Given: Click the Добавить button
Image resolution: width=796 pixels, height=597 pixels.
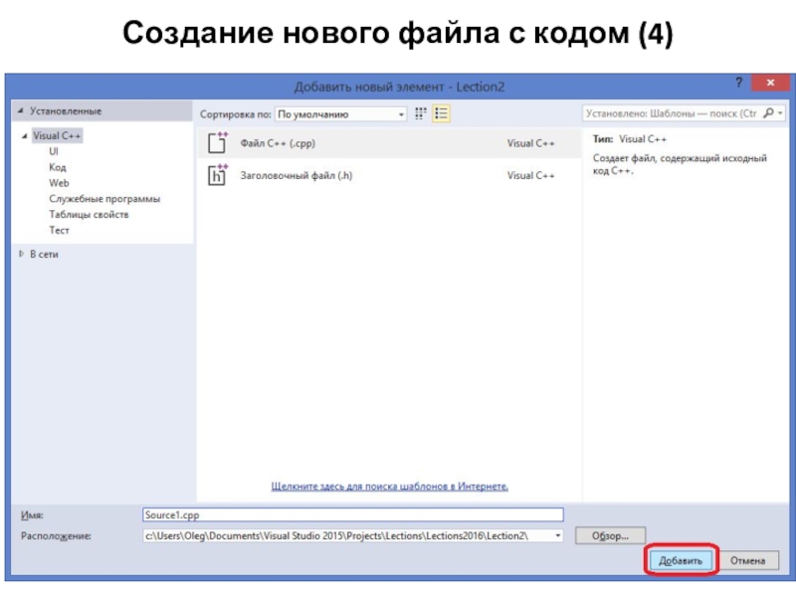Looking at the screenshot, I should [681, 560].
